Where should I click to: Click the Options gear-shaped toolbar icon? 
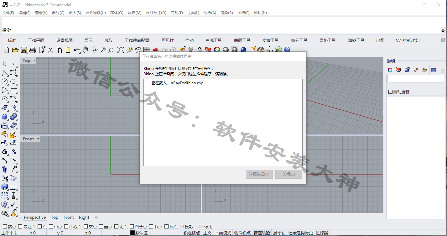(x=261, y=50)
